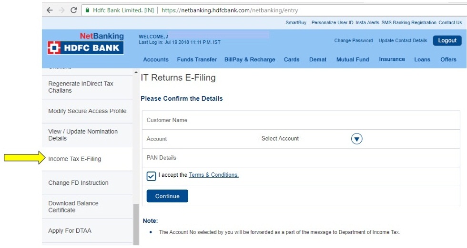Click the Last Log in timestamp text

coord(180,42)
